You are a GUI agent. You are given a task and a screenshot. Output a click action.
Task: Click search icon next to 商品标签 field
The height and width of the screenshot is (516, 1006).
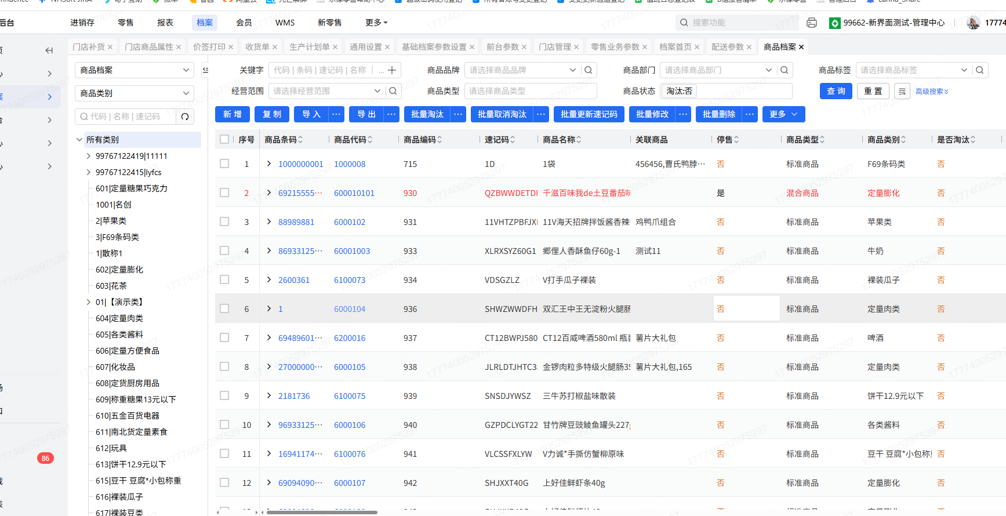coord(980,70)
